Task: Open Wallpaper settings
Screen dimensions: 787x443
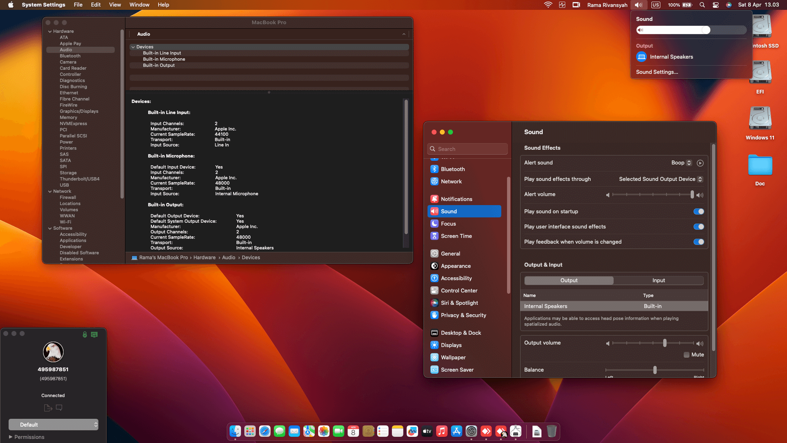Action: [x=453, y=357]
